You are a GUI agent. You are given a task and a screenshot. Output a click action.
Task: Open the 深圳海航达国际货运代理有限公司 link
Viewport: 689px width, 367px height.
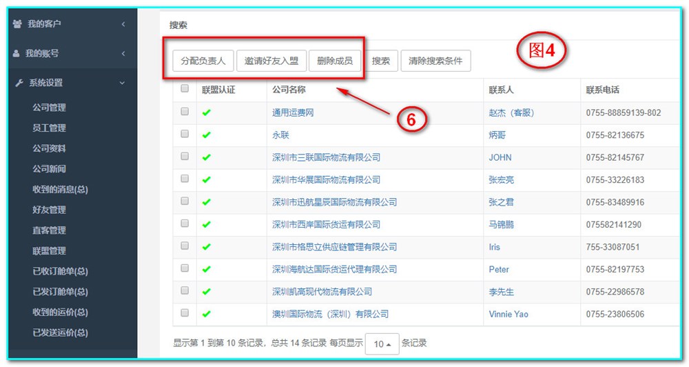[334, 269]
